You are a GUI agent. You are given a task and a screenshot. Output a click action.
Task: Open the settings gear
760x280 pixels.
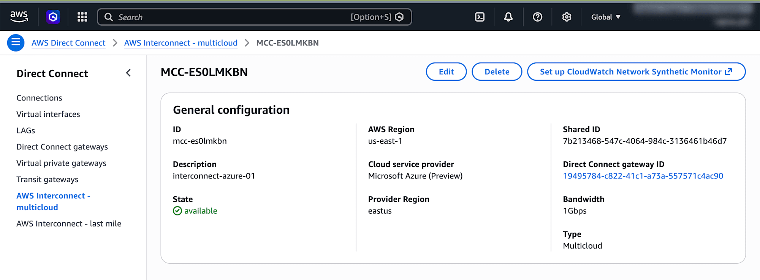pos(567,17)
